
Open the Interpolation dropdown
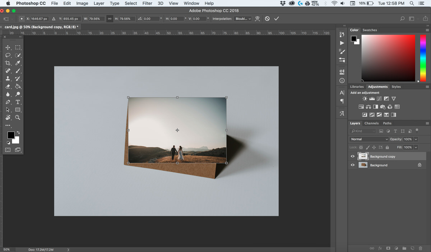click(x=243, y=19)
